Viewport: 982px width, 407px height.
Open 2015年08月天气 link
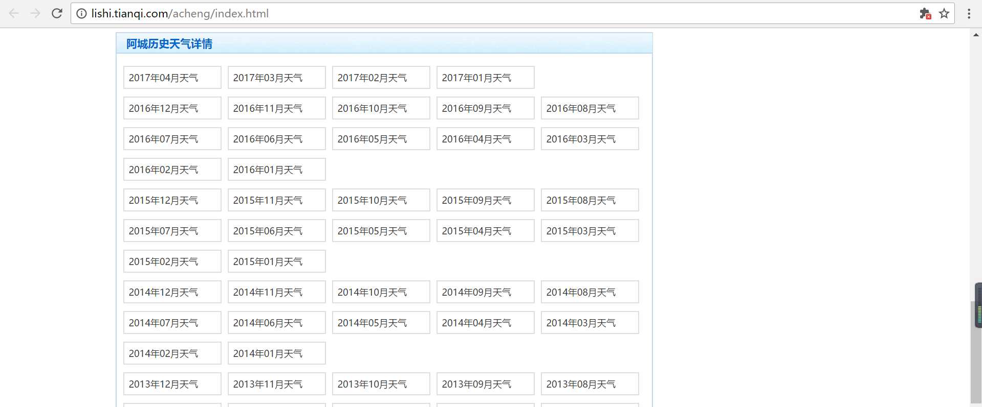point(590,200)
